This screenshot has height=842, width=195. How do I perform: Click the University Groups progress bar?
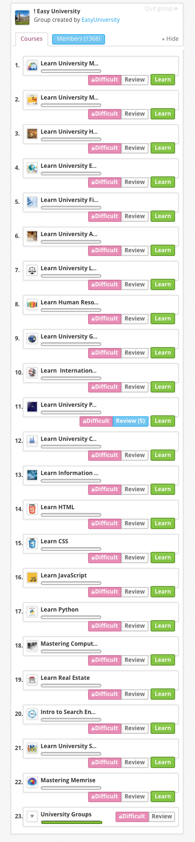(71, 822)
